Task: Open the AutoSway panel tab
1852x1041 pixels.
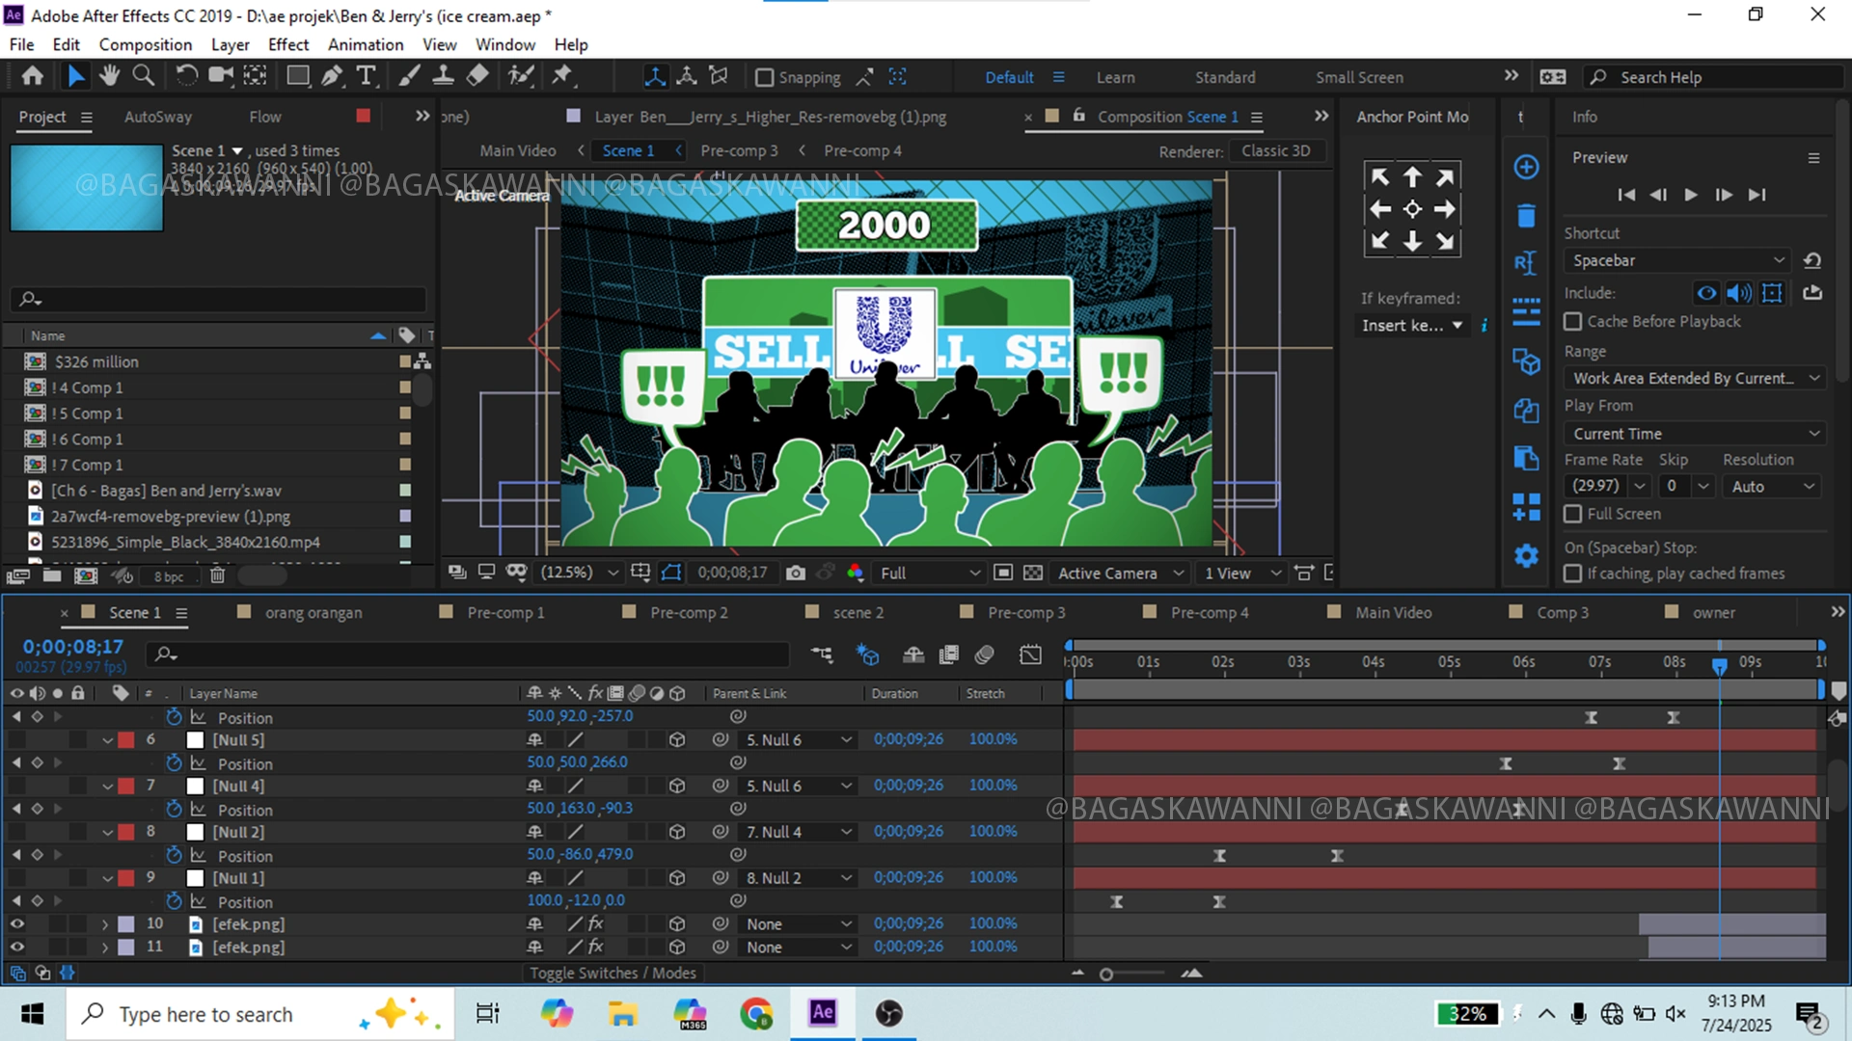Action: tap(158, 117)
